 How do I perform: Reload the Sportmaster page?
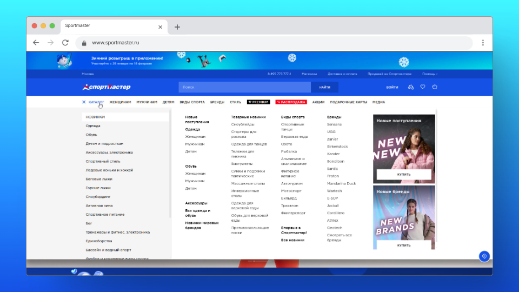tap(65, 43)
